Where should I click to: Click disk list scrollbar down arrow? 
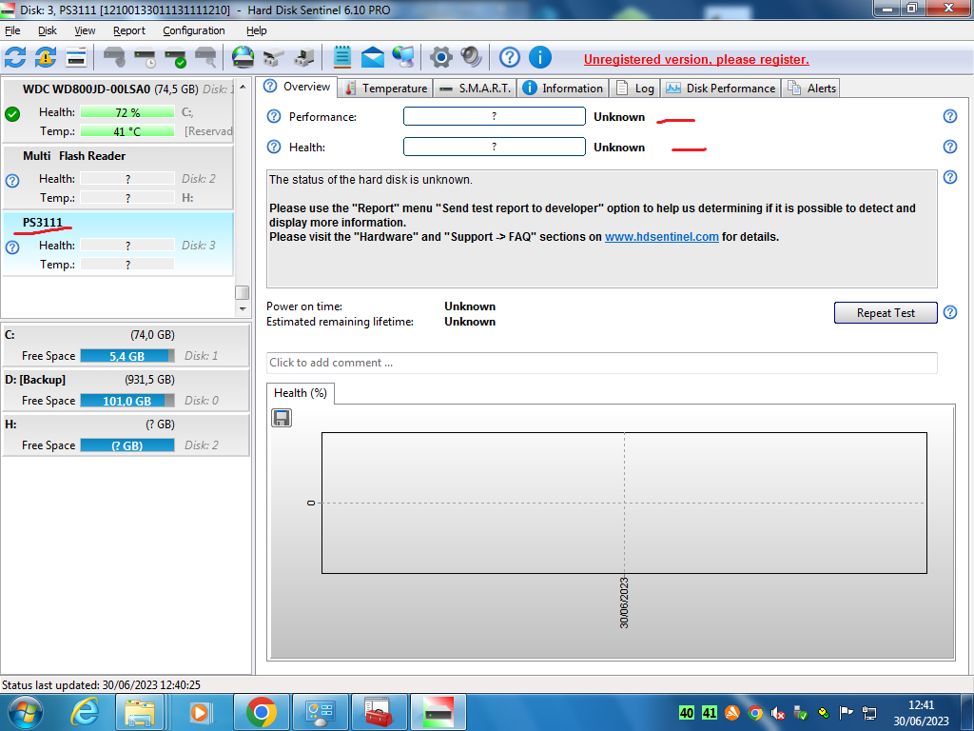(x=243, y=308)
